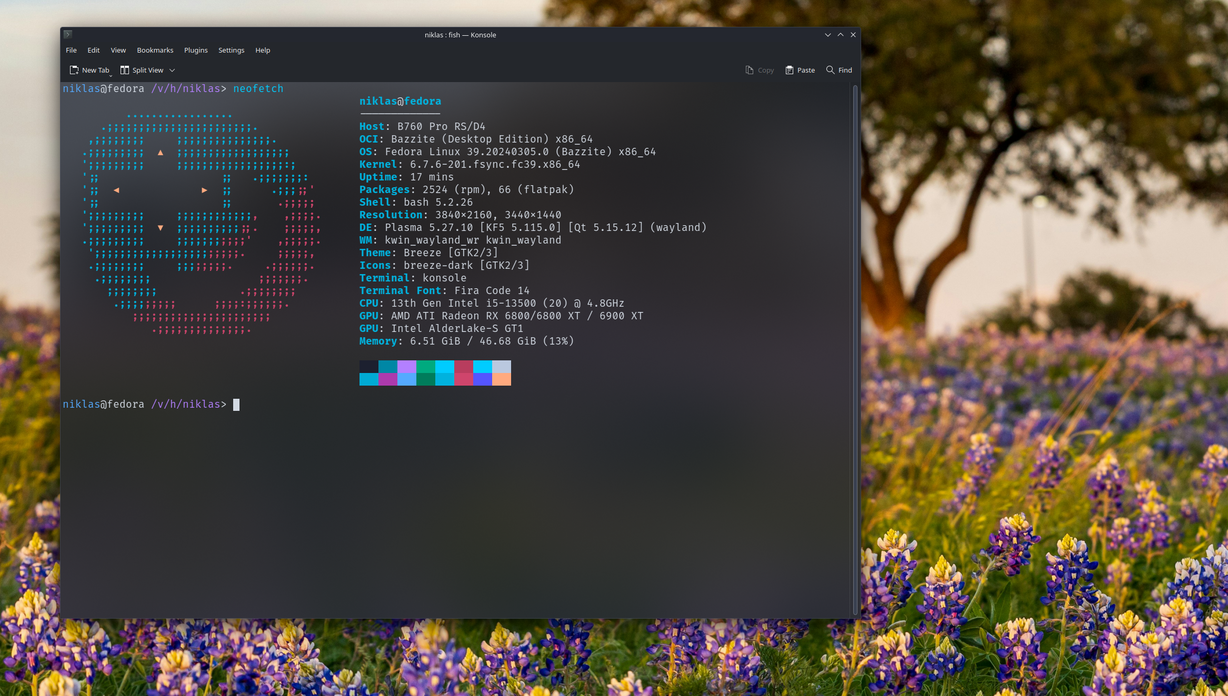Click the Copy icon in toolbar
This screenshot has width=1228, height=696.
750,70
